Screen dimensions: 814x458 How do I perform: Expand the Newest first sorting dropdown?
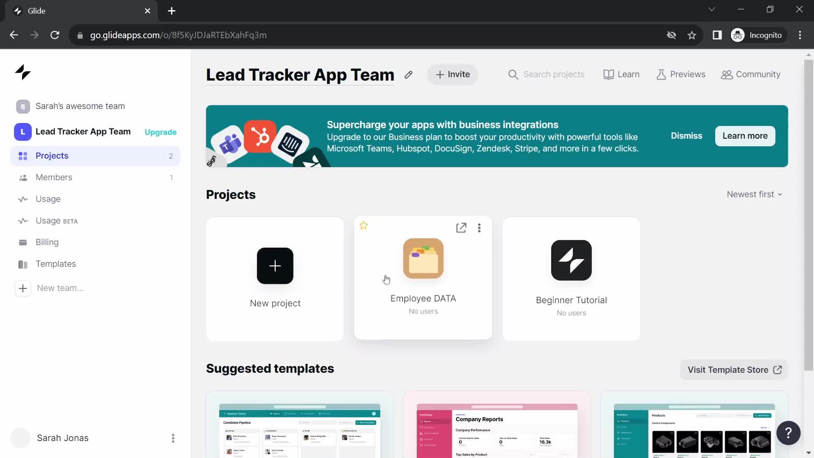click(754, 194)
